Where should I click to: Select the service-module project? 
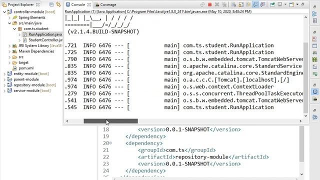(x=32, y=90)
